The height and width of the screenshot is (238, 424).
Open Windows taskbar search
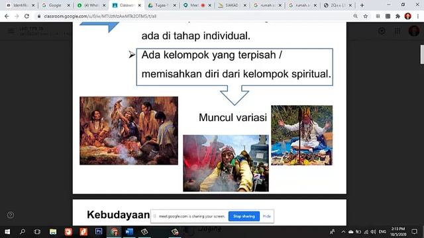pos(23,231)
